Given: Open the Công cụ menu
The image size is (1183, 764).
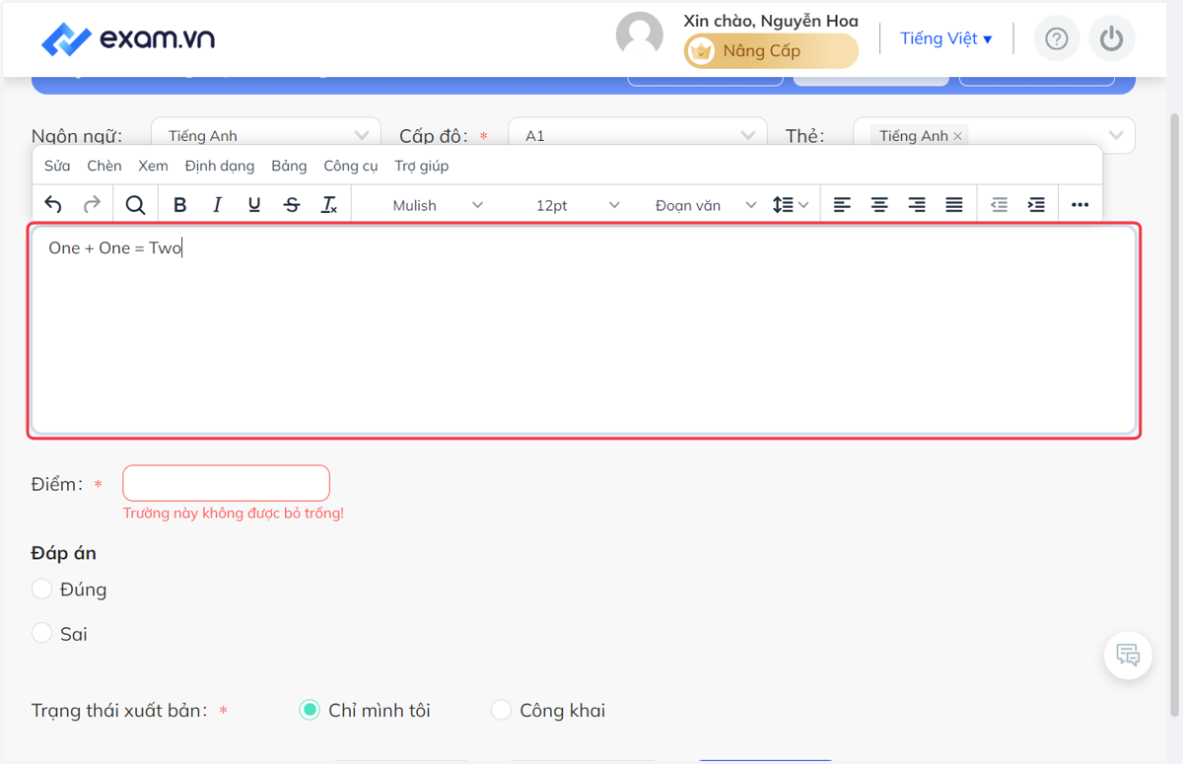Looking at the screenshot, I should [351, 166].
